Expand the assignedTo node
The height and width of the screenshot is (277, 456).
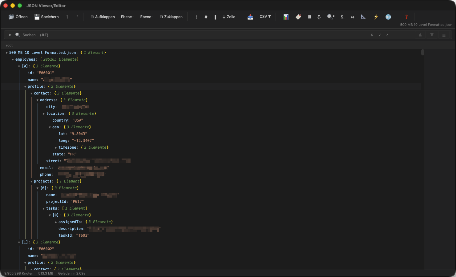(56, 222)
